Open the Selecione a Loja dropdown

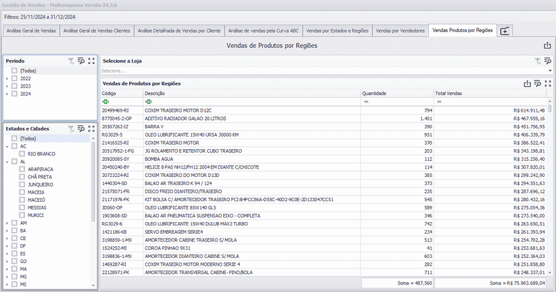(x=550, y=71)
